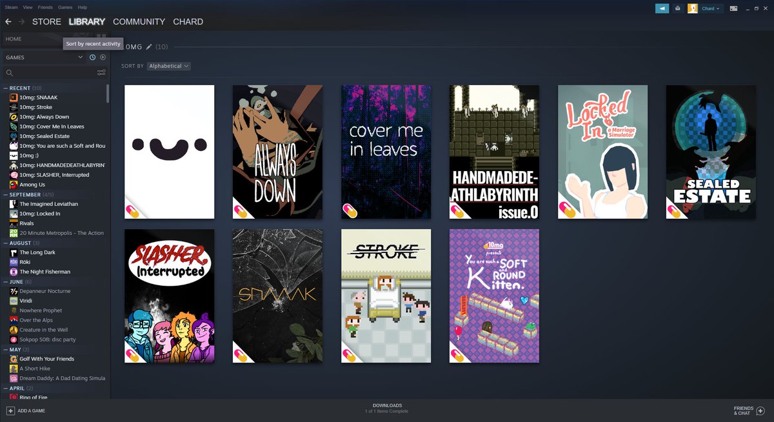This screenshot has height=422, width=774.
Task: Open the SNAAAK game cover
Action: point(278,296)
